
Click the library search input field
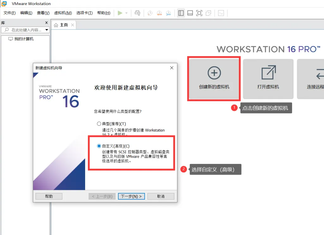[25, 30]
